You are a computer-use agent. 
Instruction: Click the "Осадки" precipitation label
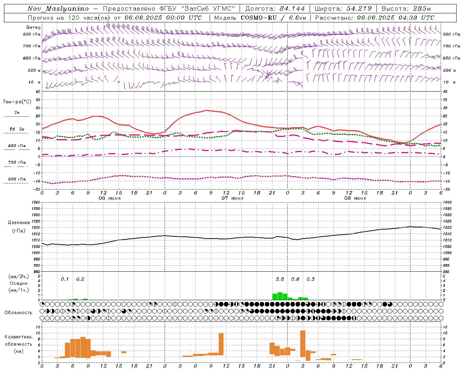click(x=19, y=283)
